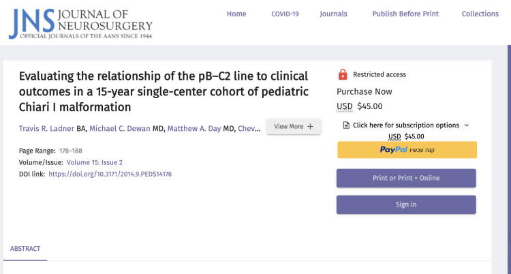This screenshot has height=274, width=511.
Task: Open author Michael C. Dewan's link
Action: click(120, 129)
